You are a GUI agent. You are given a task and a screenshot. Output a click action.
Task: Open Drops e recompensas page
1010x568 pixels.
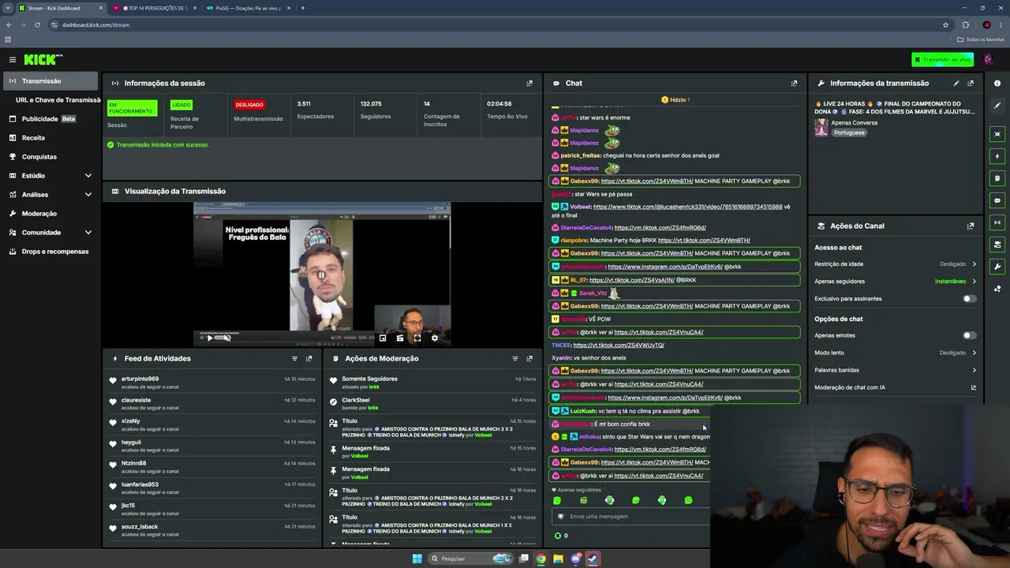(x=50, y=251)
